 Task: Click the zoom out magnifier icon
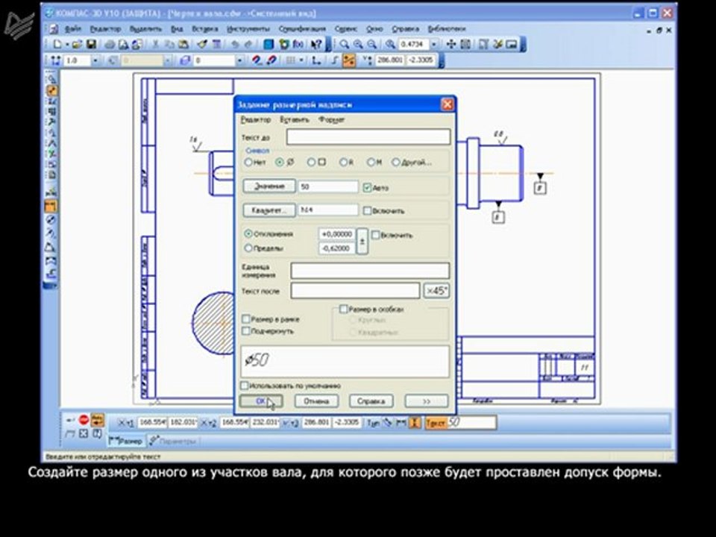[x=372, y=44]
